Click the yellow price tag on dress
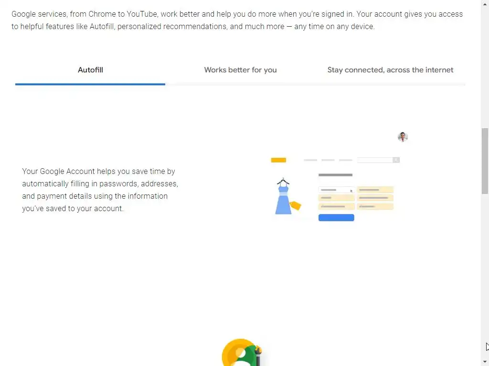489x366 pixels. 295,206
